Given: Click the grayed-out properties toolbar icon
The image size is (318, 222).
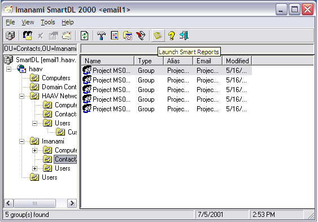Looking at the screenshot, I should pos(53,36).
